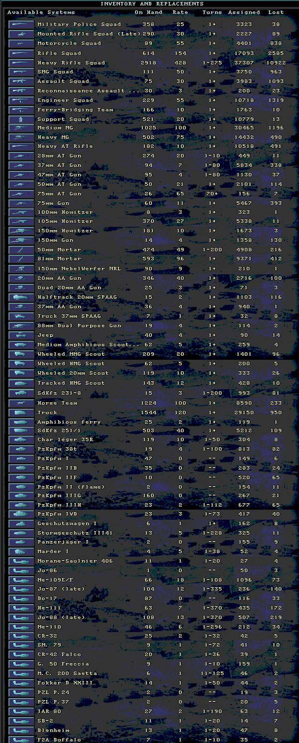The width and height of the screenshot is (299, 743).
Task: Click the Engineer Squad icon
Action: coord(21,100)
